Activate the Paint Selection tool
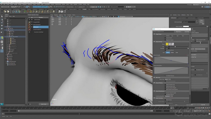211x119 pixels. point(2,22)
